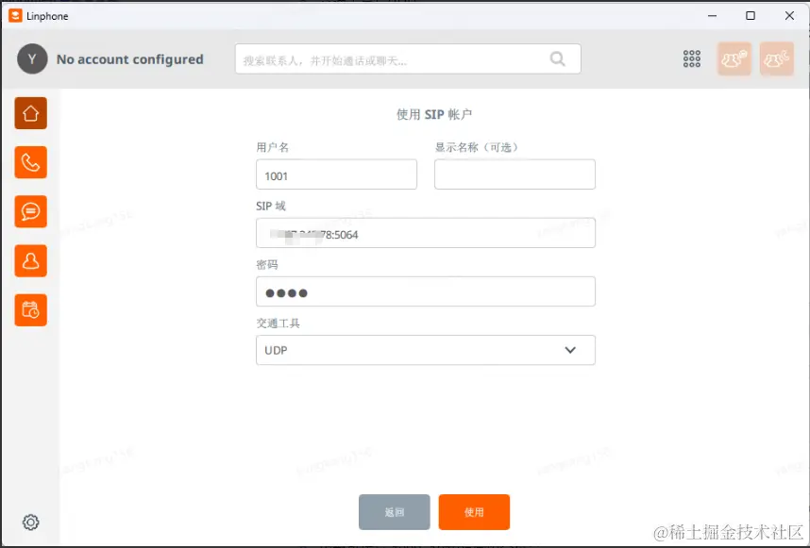Viewport: 810px width, 548px height.
Task: Open call history phone icon
Action: [30, 162]
